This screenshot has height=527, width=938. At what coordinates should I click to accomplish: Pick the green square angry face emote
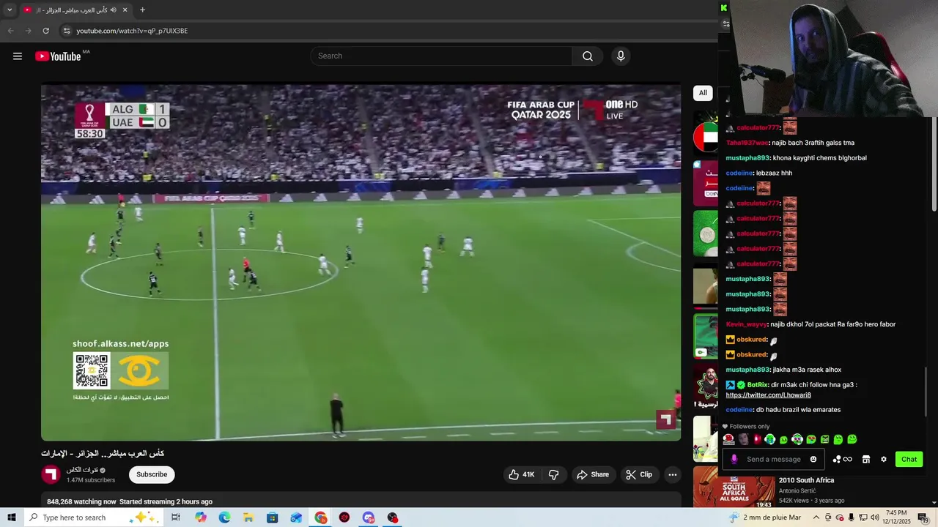[x=825, y=439]
